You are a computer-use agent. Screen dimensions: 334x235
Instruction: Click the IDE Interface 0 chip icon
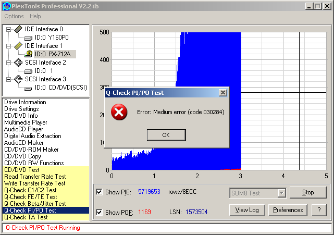click(x=18, y=29)
